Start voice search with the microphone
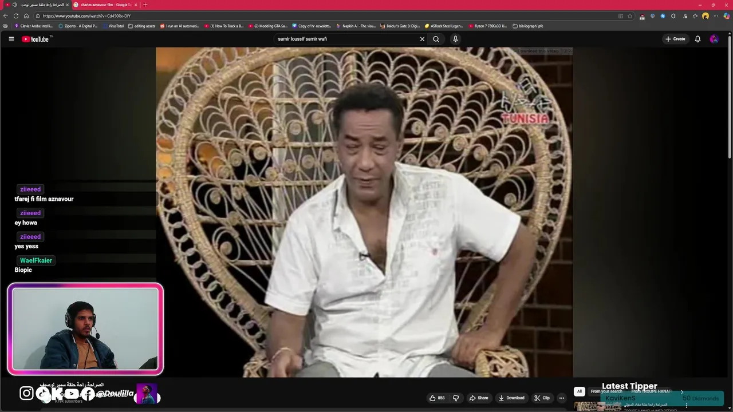The height and width of the screenshot is (412, 733). pyautogui.click(x=455, y=39)
